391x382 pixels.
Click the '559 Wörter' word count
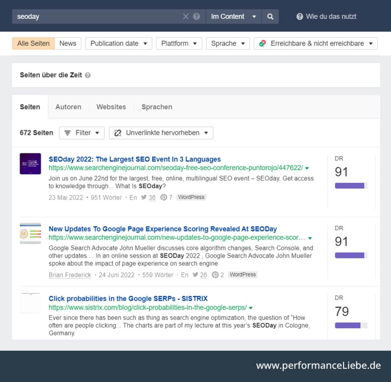point(158,275)
